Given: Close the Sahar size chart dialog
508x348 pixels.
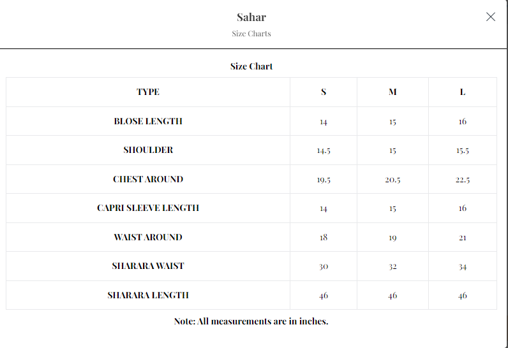Looking at the screenshot, I should pos(490,17).
